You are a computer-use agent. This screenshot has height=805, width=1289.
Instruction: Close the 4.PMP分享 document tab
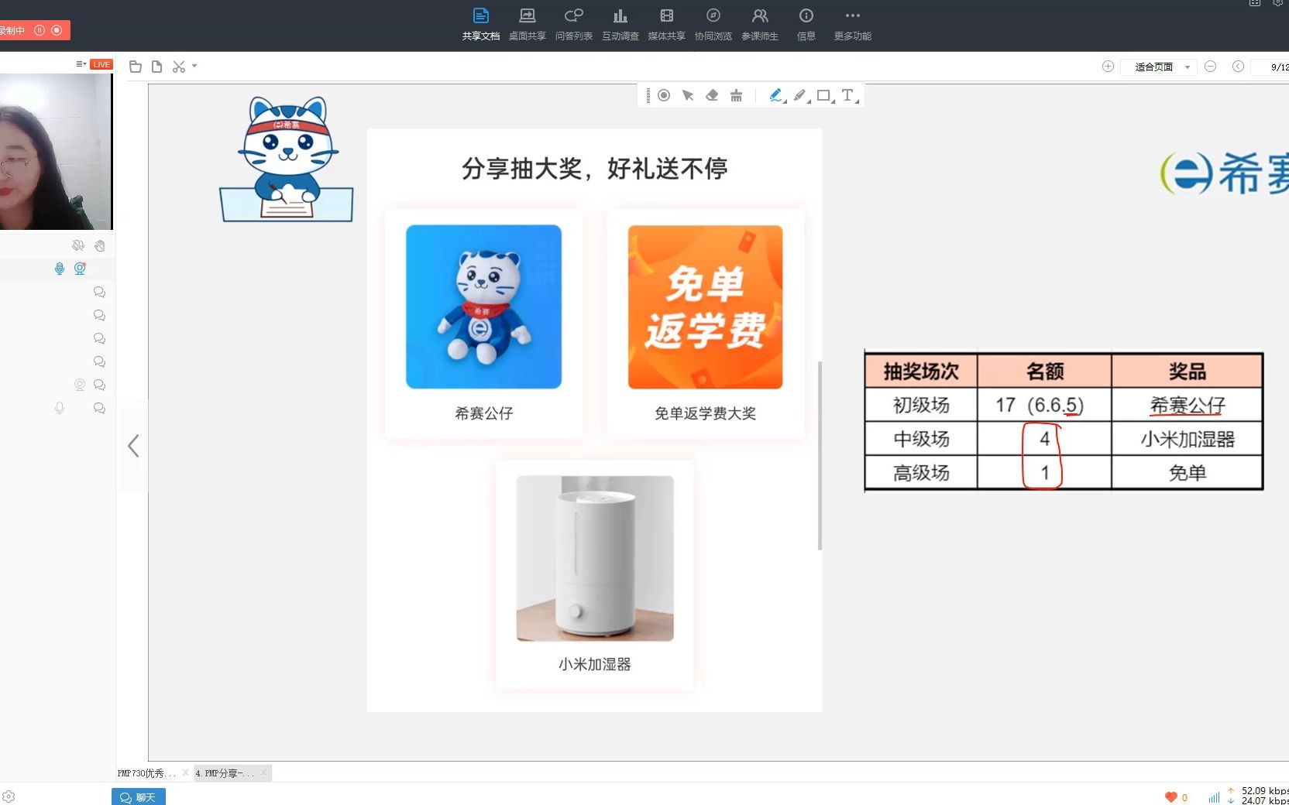pyautogui.click(x=264, y=772)
